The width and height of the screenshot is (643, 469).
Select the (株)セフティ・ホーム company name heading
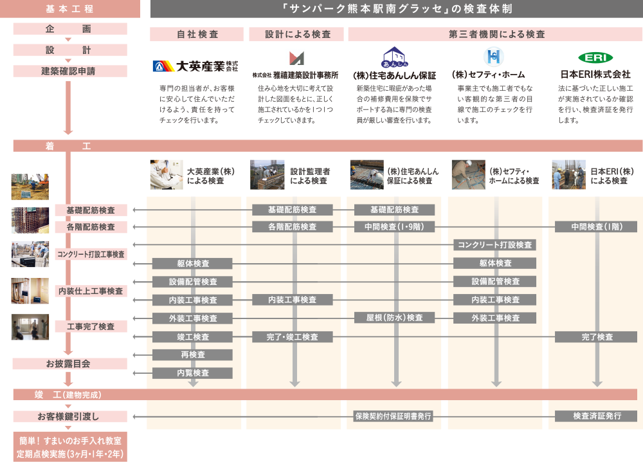tap(489, 75)
